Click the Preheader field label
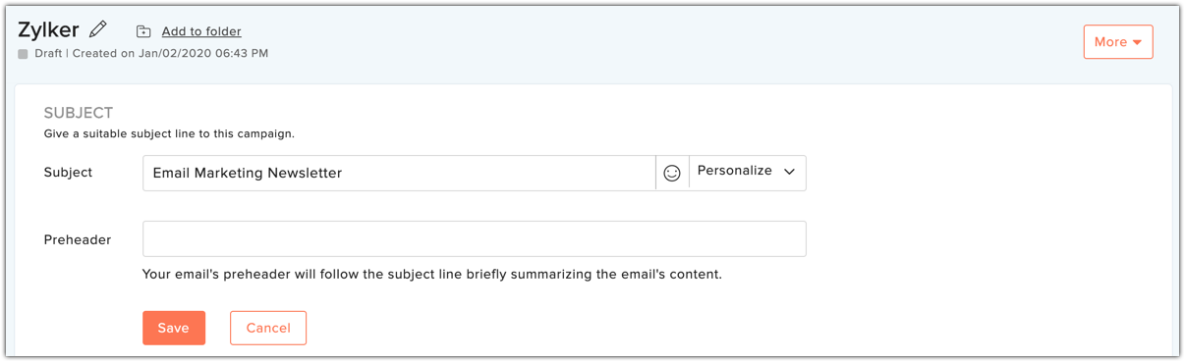 [x=78, y=239]
